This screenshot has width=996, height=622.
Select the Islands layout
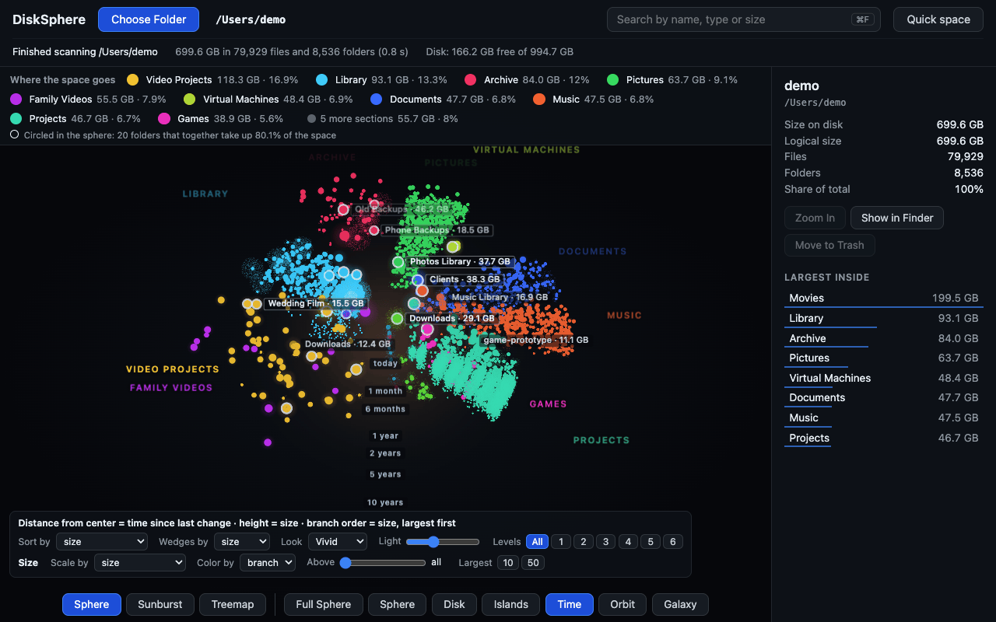tap(511, 604)
